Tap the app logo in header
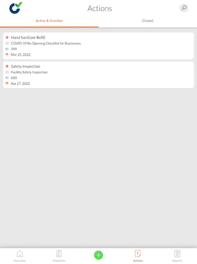197x264 pixels. tap(16, 8)
